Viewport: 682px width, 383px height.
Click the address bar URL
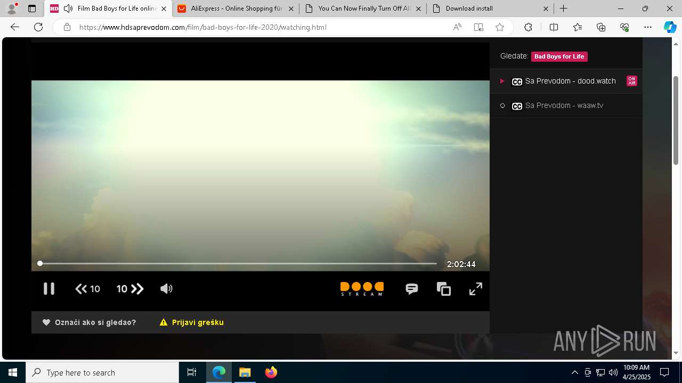click(203, 27)
